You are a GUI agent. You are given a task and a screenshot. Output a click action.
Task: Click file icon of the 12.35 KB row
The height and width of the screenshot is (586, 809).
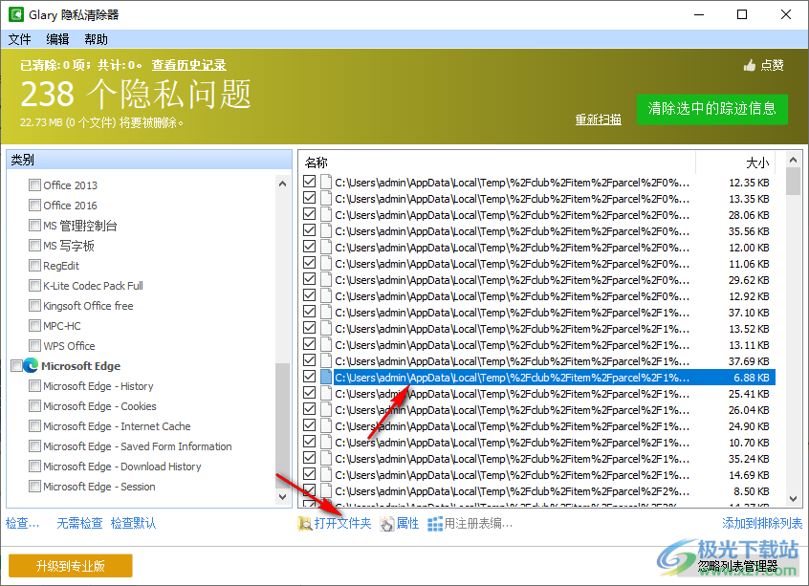(x=325, y=182)
